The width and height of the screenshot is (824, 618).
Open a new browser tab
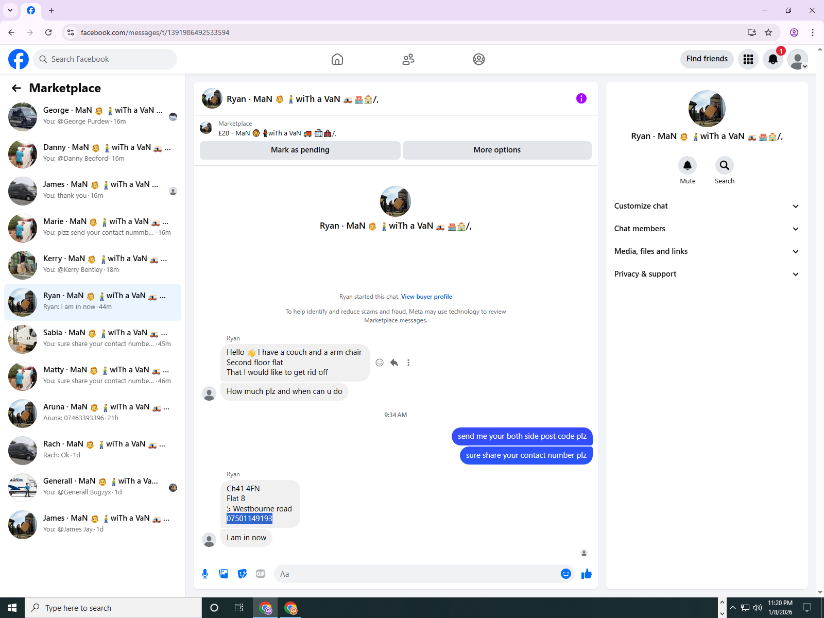(51, 10)
